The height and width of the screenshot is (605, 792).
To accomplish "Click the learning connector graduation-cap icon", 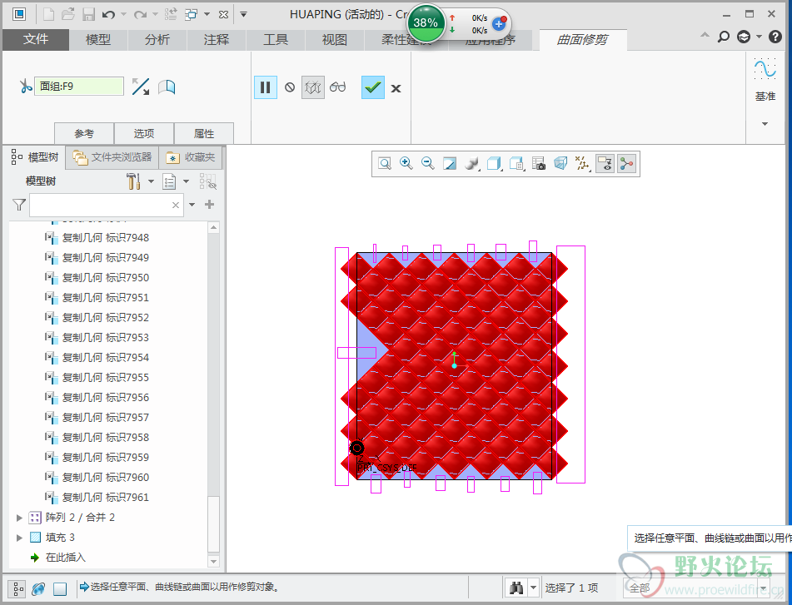I will tap(744, 37).
